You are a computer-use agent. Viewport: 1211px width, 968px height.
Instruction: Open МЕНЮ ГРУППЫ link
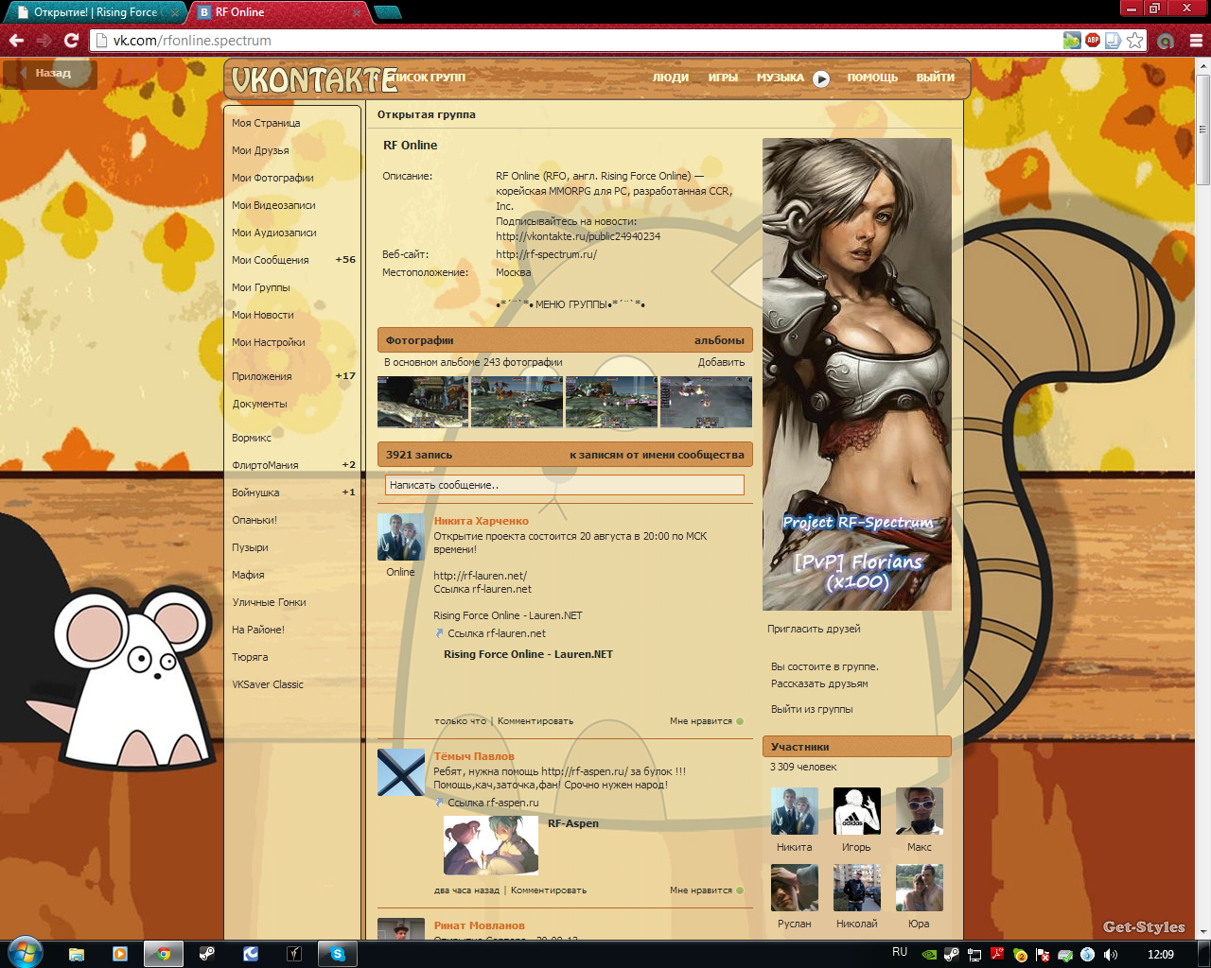tap(571, 304)
